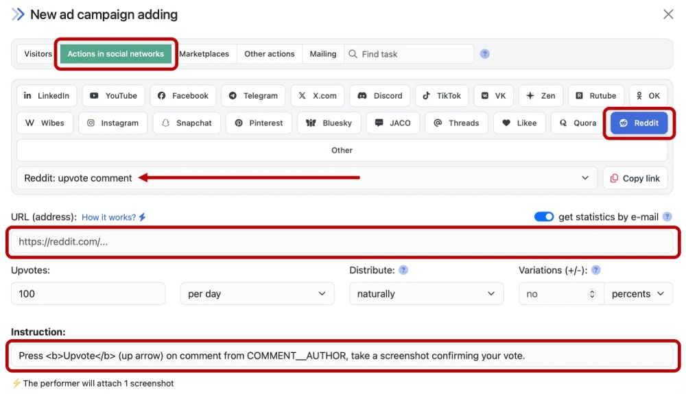686x394 pixels.
Task: Select the Quora network button
Action: [x=578, y=123]
